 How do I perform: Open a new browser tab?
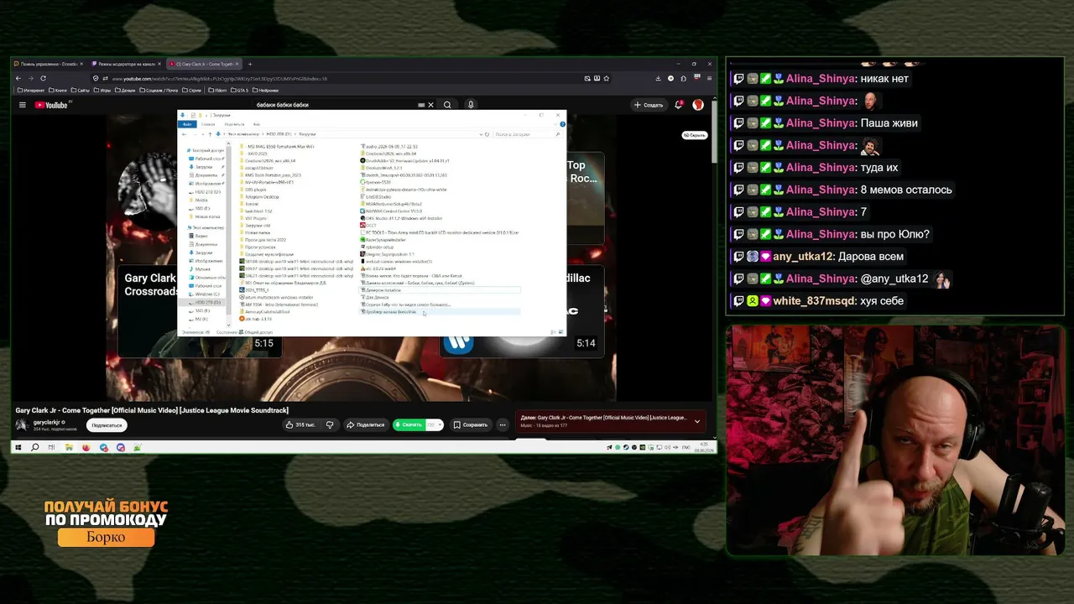[249, 64]
